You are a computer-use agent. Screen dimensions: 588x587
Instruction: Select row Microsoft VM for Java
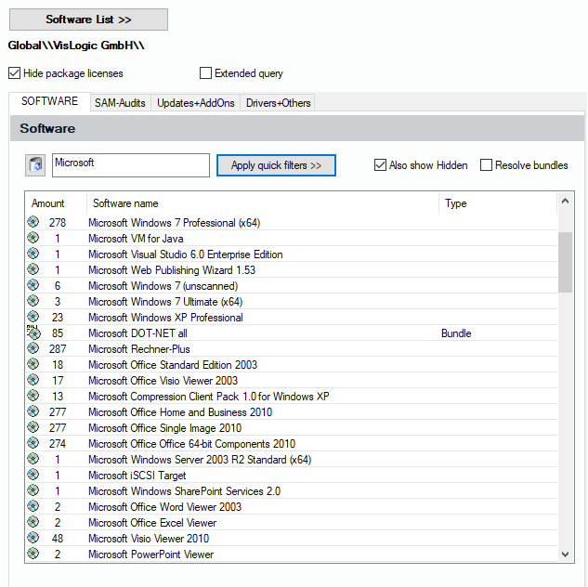292,239
